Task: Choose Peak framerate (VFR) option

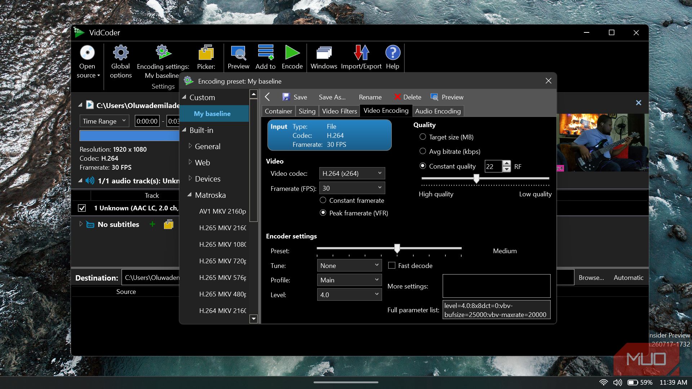Action: pos(323,213)
